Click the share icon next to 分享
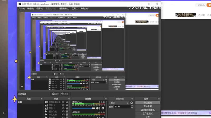The width and height of the screenshot is (211, 118). point(199,15)
